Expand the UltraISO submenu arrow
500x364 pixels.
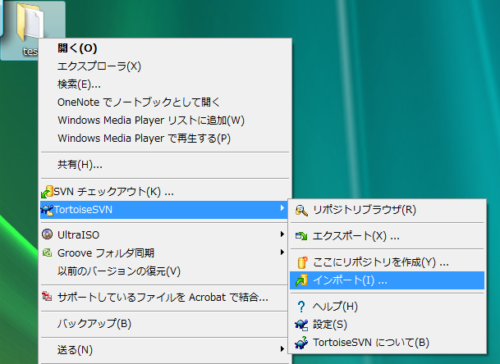click(x=282, y=234)
